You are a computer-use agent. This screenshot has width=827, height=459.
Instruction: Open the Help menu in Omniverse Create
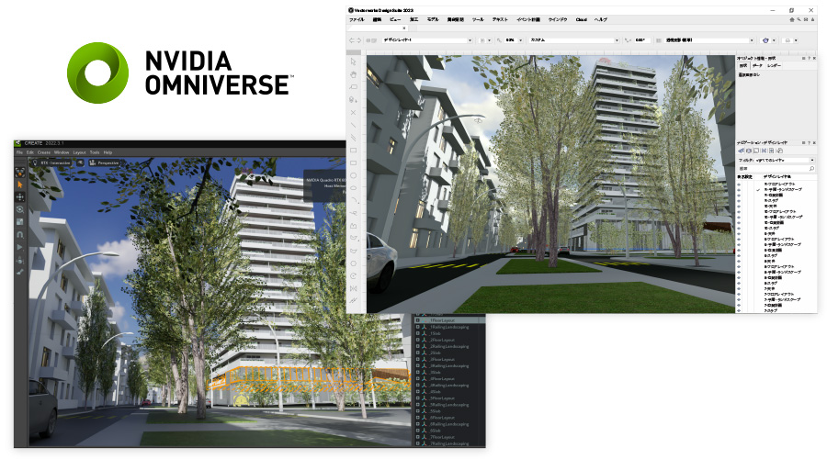tap(108, 152)
